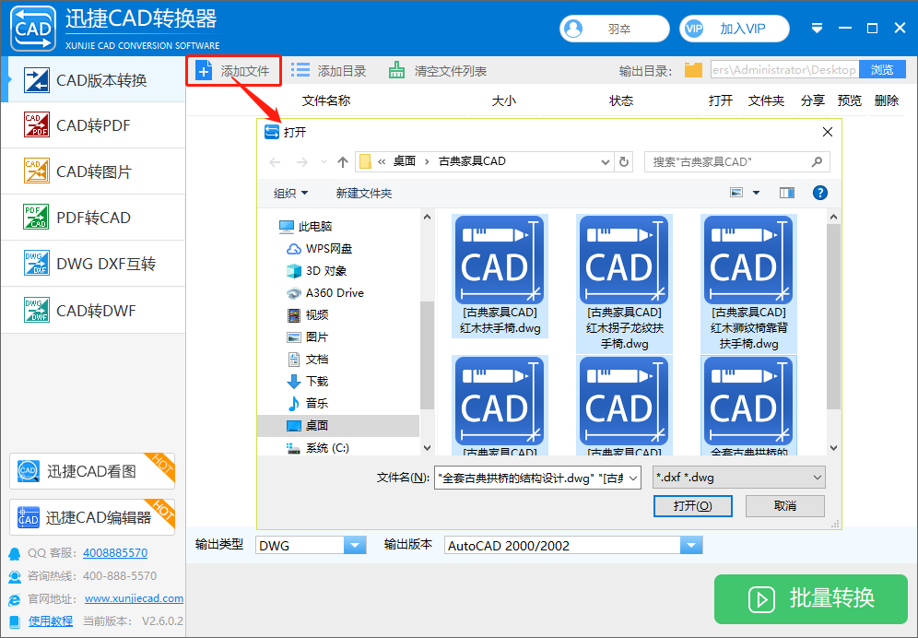This screenshot has height=638, width=918.
Task: Select DWG DXF互转 option
Action: (94, 264)
